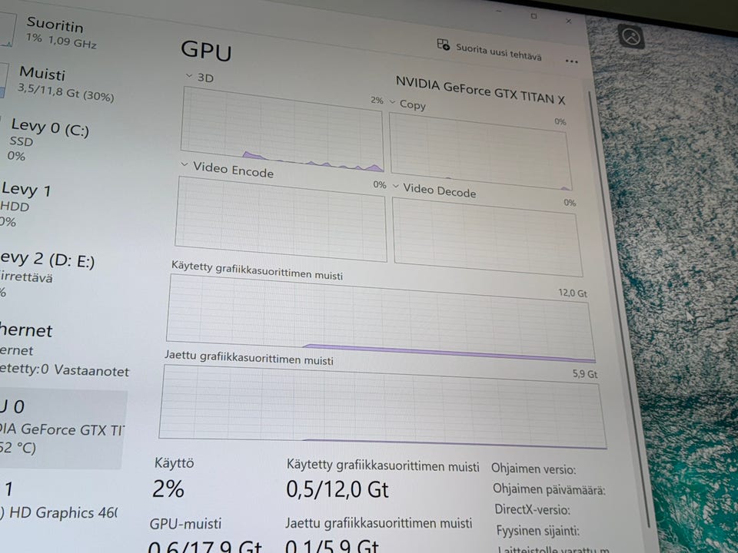Click the 12,0 Gt graph maximum label
Viewport: 738px width, 553px height.
point(573,293)
